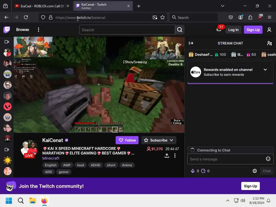Click the Follow button for KaiCenat

click(127, 140)
